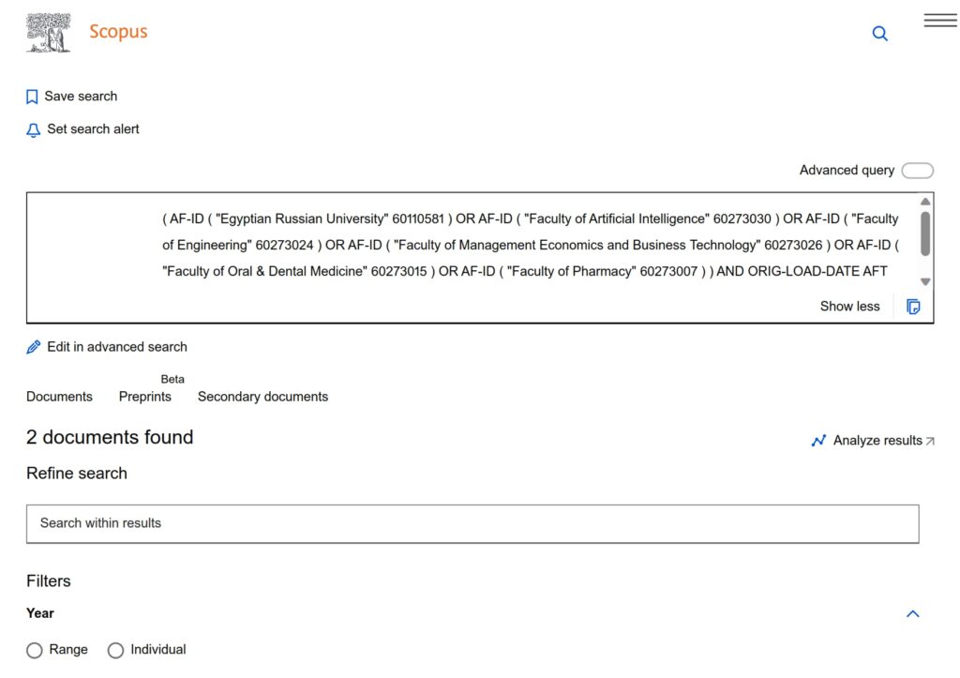This screenshot has width=960, height=678.
Task: Select the Range year option
Action: pos(35,650)
